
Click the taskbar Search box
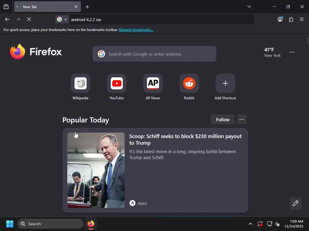[x=50, y=224]
